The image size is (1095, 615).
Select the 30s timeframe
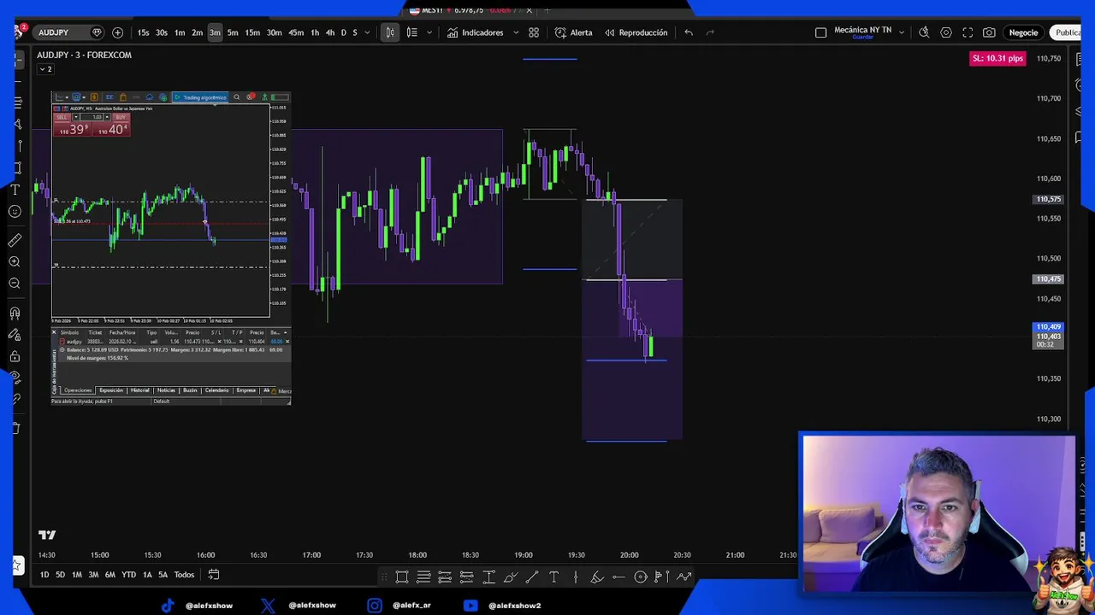point(162,32)
